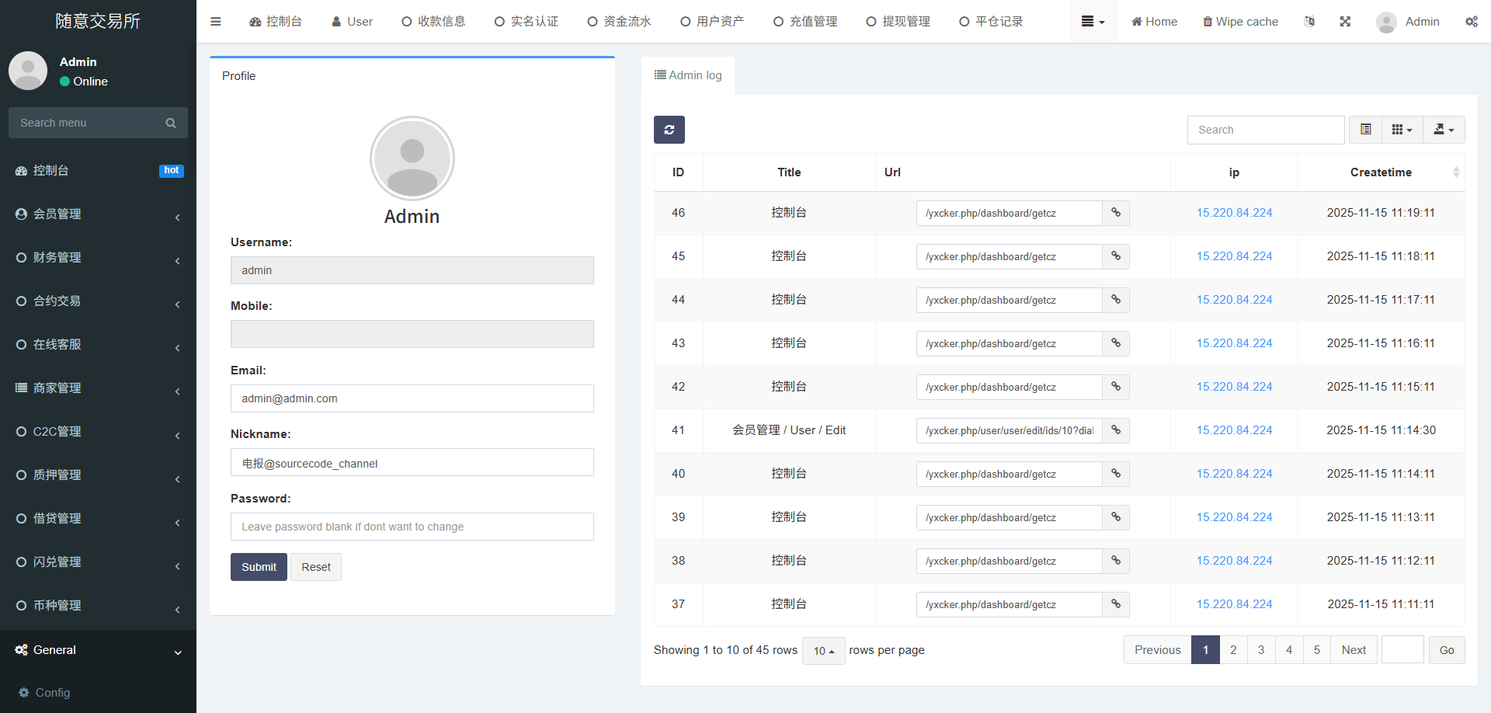The height and width of the screenshot is (713, 1491).
Task: Click the Wipe cache trash button
Action: 1240,22
